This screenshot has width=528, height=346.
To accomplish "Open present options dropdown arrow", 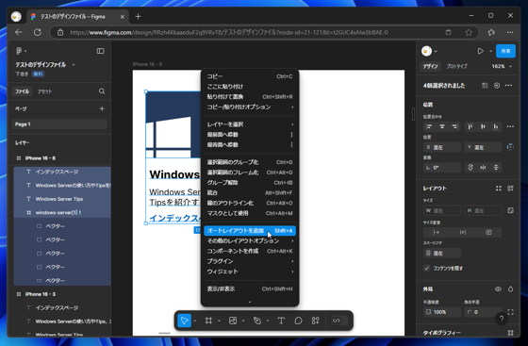I will [490, 51].
